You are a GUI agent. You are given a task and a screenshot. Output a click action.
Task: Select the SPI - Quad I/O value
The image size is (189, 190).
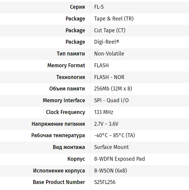111,100
